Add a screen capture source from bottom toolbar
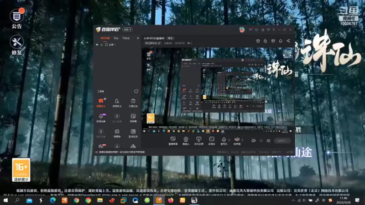Screen dimensions: 365x205 coord(173,141)
